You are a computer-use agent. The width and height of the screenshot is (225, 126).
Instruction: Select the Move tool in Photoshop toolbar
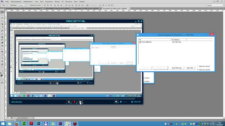click(x=2, y=12)
